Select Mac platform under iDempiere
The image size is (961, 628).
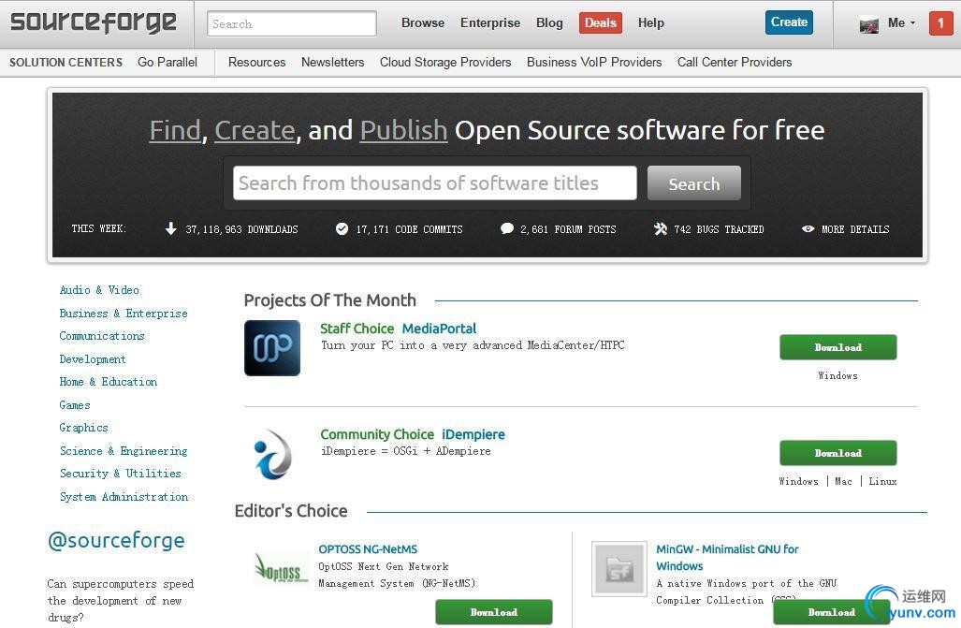[843, 481]
